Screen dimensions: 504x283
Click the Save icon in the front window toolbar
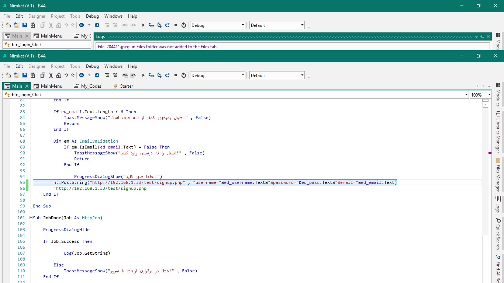25,75
